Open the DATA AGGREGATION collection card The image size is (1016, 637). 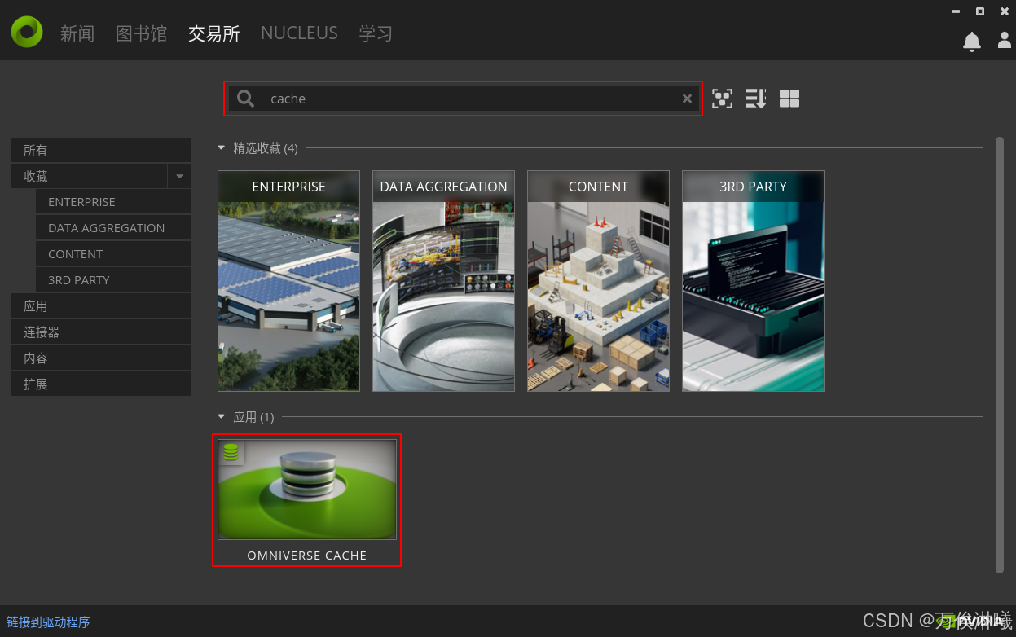443,281
